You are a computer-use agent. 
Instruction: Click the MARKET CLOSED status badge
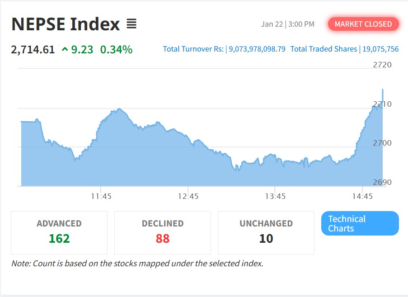coord(363,24)
